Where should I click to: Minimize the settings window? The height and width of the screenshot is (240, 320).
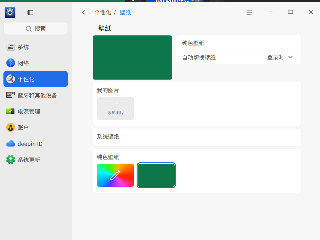point(270,12)
